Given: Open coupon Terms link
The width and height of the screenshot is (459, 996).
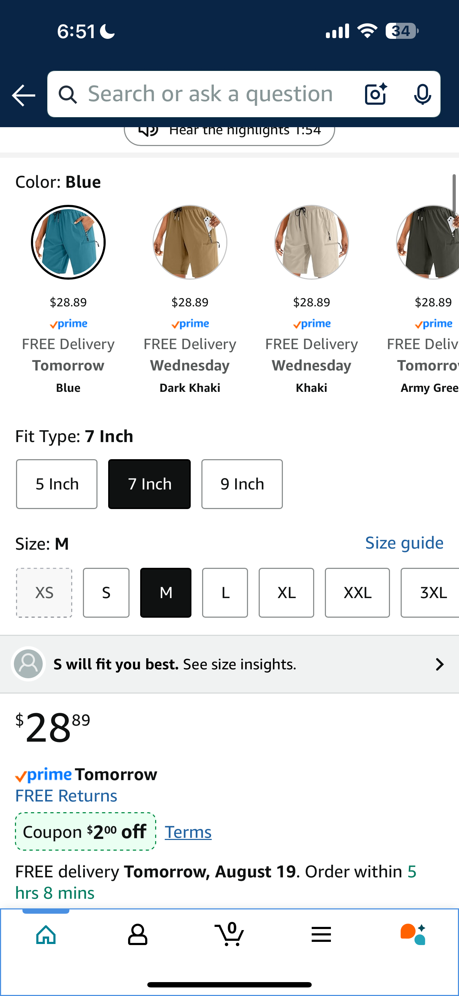Looking at the screenshot, I should [x=188, y=832].
